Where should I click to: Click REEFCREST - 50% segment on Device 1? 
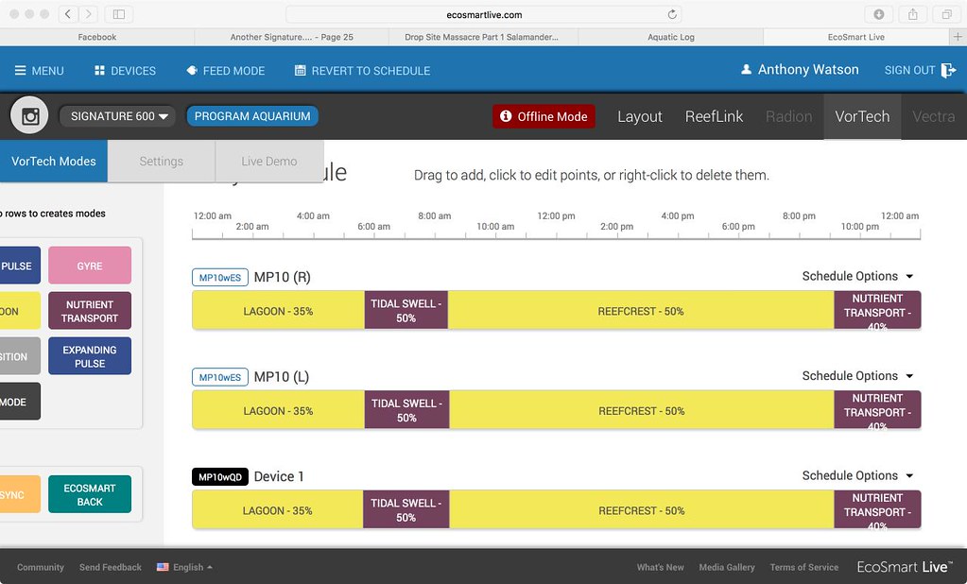coord(642,510)
